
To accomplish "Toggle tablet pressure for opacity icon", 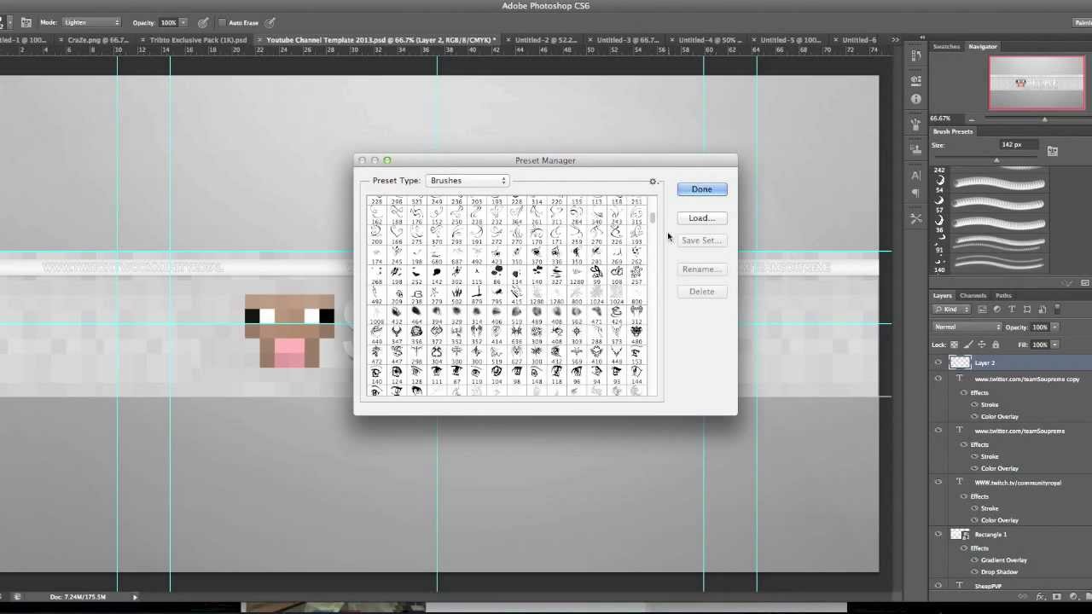I will point(203,22).
